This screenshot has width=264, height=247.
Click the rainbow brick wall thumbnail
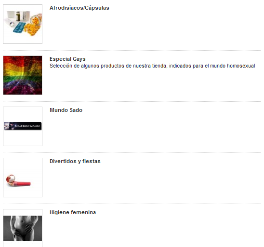coord(23,75)
